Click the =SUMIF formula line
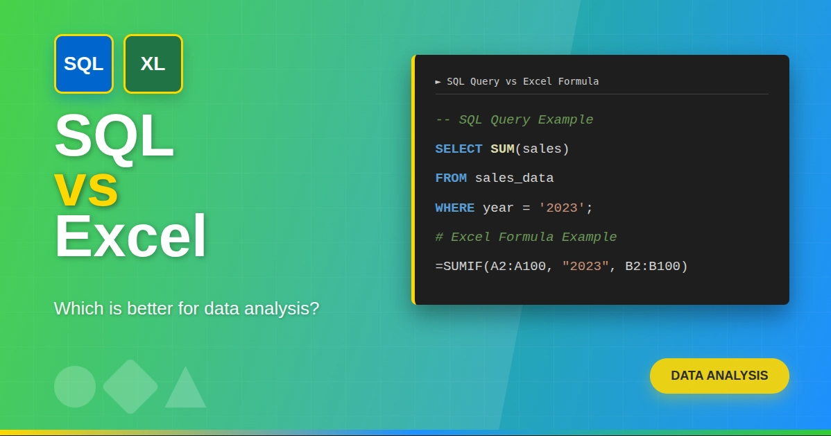This screenshot has height=436, width=831. 561,267
